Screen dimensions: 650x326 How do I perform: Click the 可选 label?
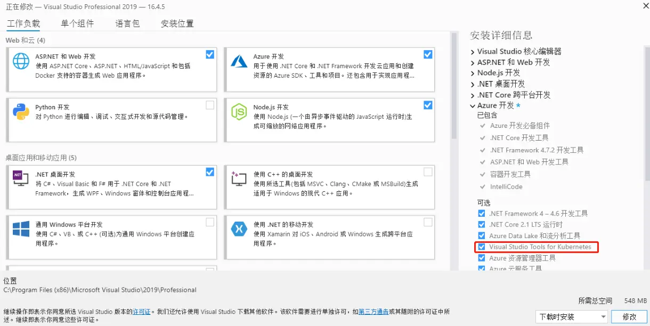(484, 203)
